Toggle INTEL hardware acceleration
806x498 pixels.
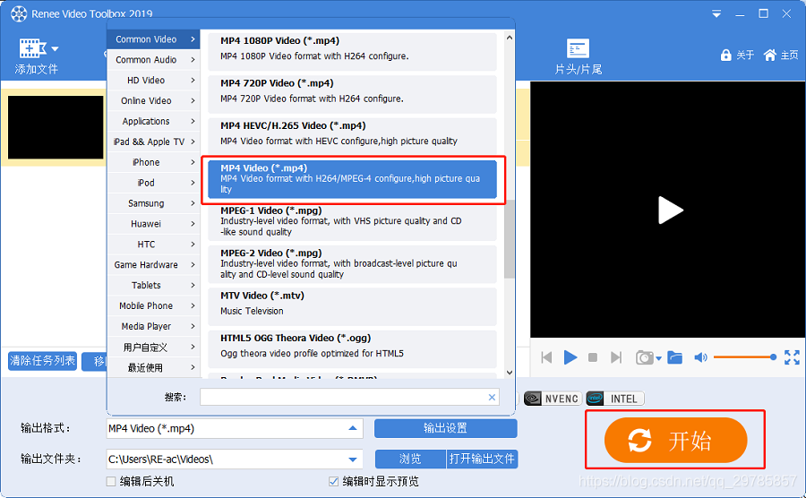(615, 399)
